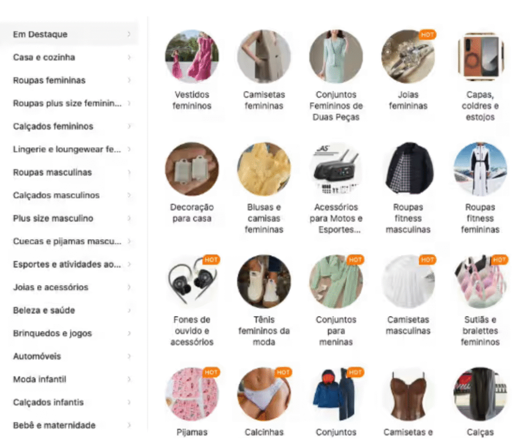Expand the Casa e cozinha chevron
Screen dimensions: 522x447
pyautogui.click(x=129, y=57)
